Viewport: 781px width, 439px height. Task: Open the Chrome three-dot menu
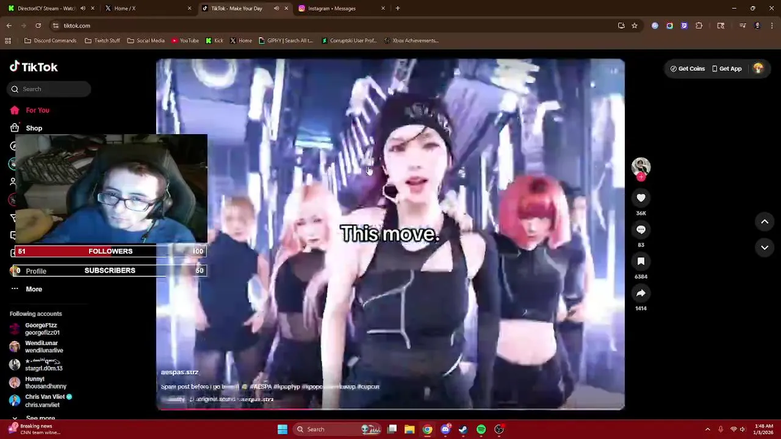772,26
